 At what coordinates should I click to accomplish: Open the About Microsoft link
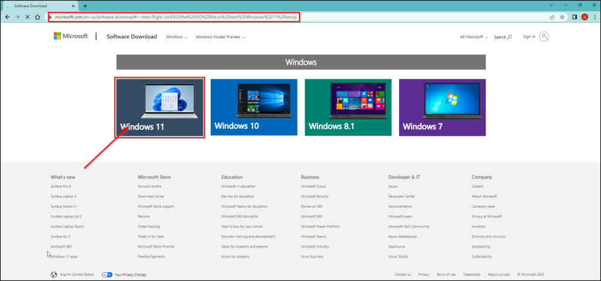(x=484, y=196)
